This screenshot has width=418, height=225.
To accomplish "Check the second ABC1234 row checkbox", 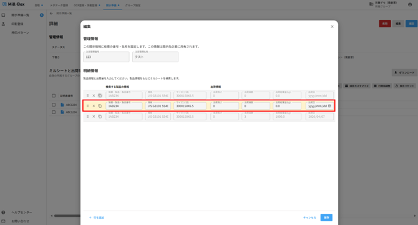I will 54,112.
